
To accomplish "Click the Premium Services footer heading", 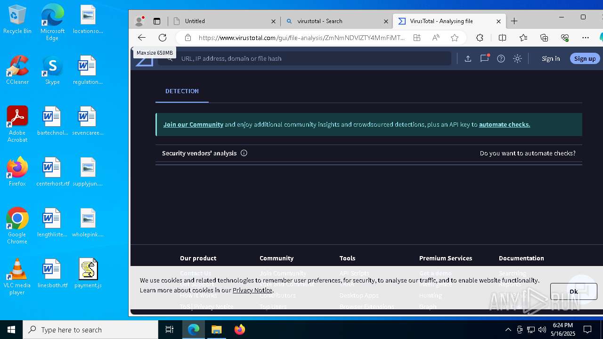I will point(446,258).
